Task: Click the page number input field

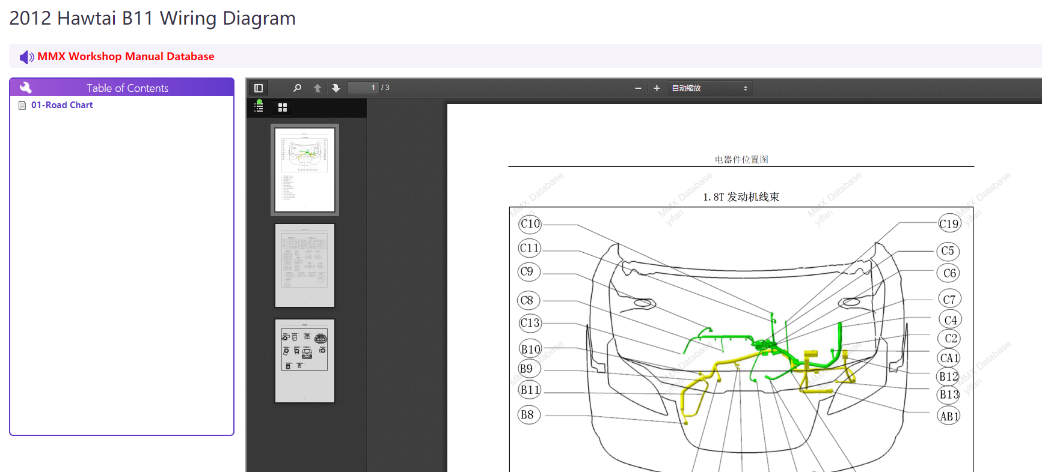Action: click(363, 88)
